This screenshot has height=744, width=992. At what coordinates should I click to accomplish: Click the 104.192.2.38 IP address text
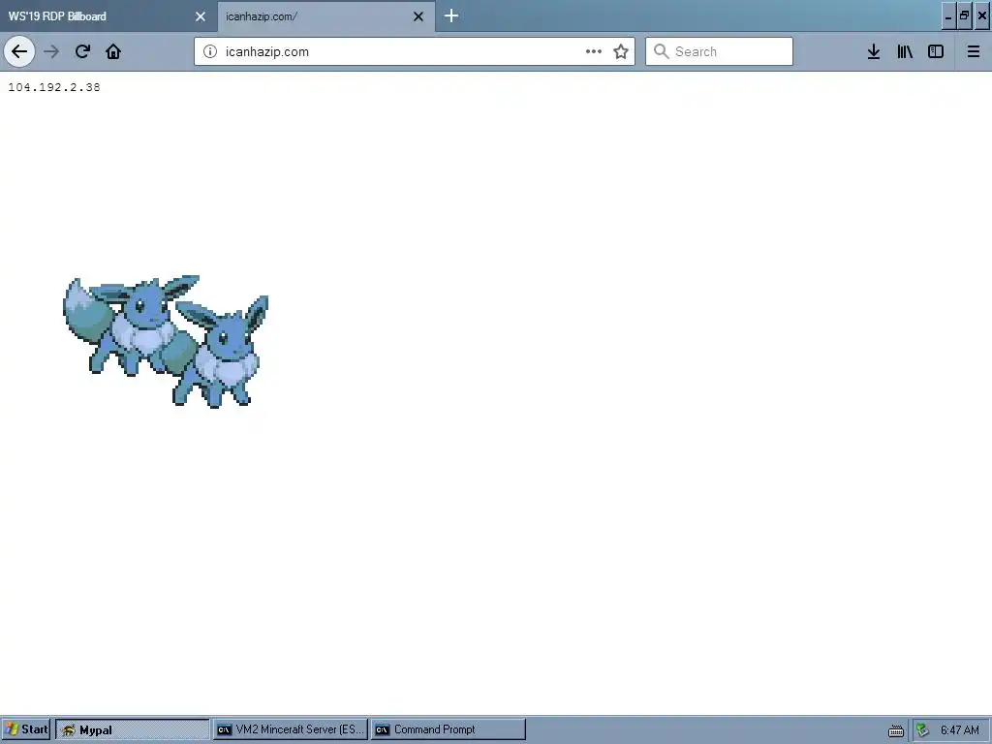(x=54, y=87)
